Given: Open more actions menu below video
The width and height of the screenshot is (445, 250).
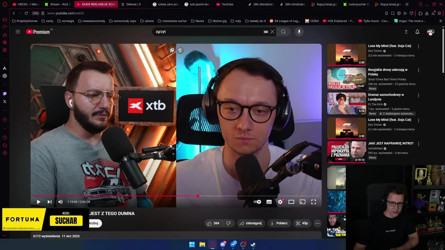Looking at the screenshot, I should click(317, 223).
